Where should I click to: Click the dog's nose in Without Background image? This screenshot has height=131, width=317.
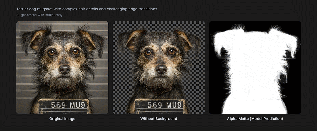pos(161,69)
